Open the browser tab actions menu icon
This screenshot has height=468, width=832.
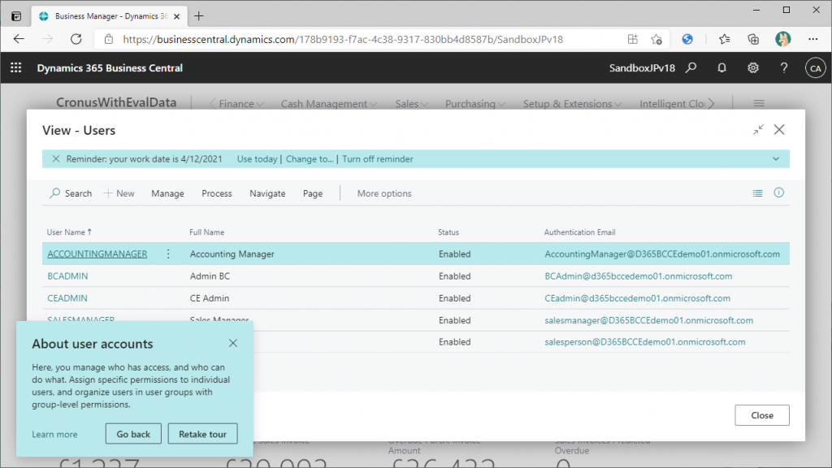[x=16, y=16]
